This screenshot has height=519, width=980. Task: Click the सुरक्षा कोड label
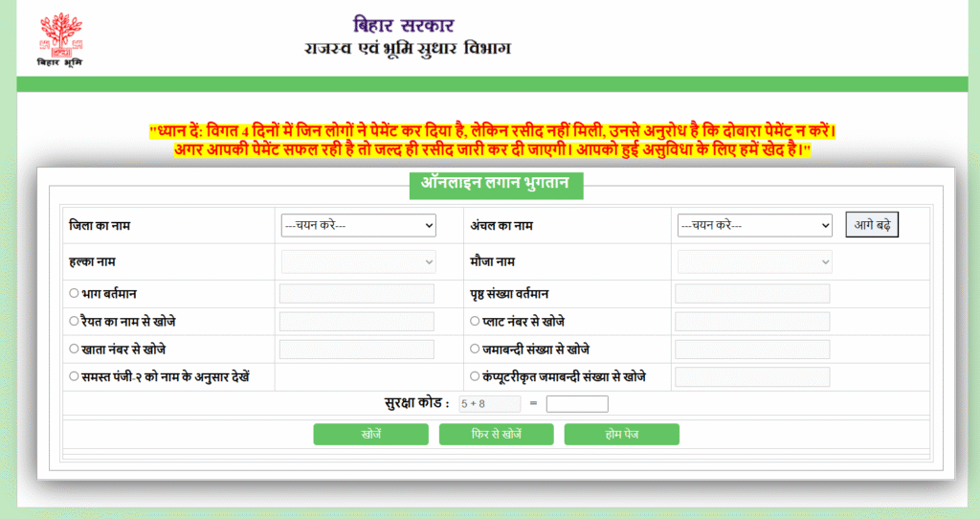pyautogui.click(x=417, y=403)
